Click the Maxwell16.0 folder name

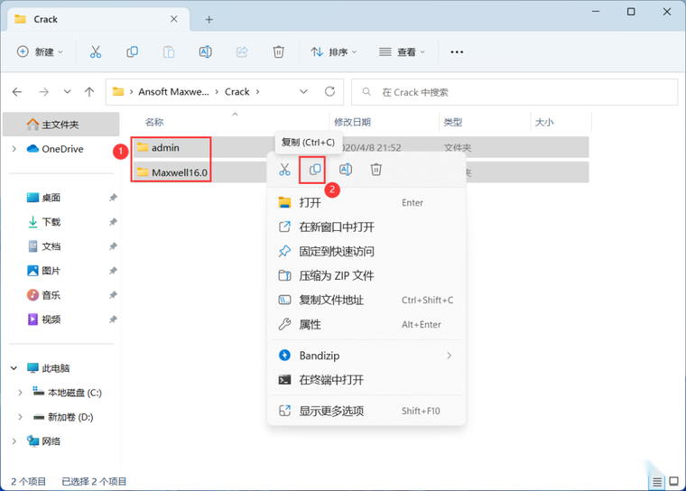[x=180, y=173]
